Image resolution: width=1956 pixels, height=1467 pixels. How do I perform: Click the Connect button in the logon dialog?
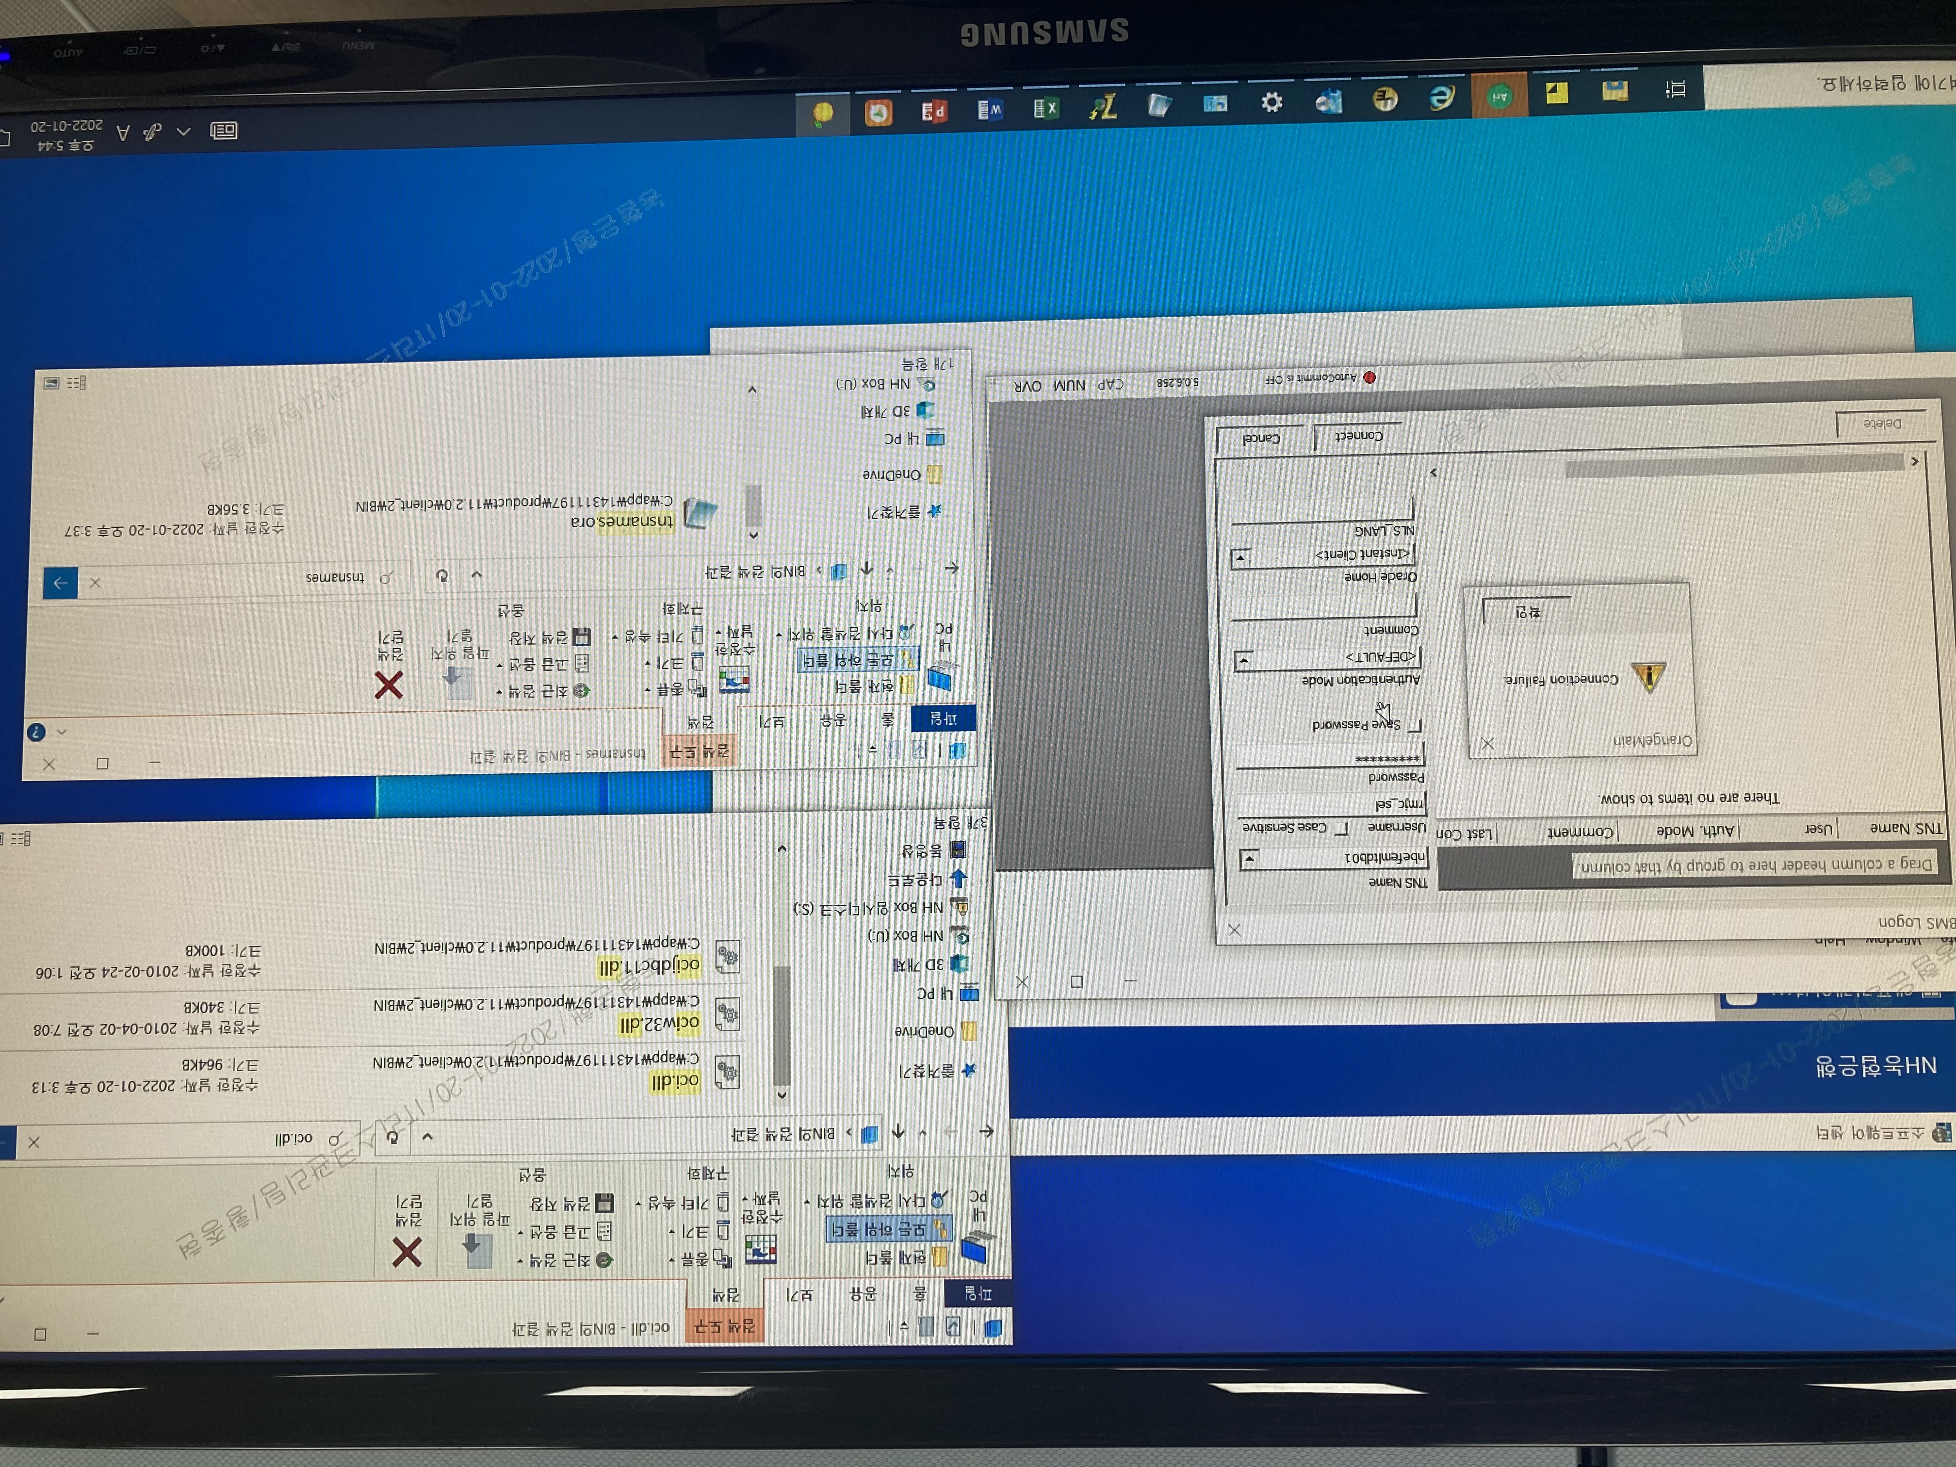1358,436
